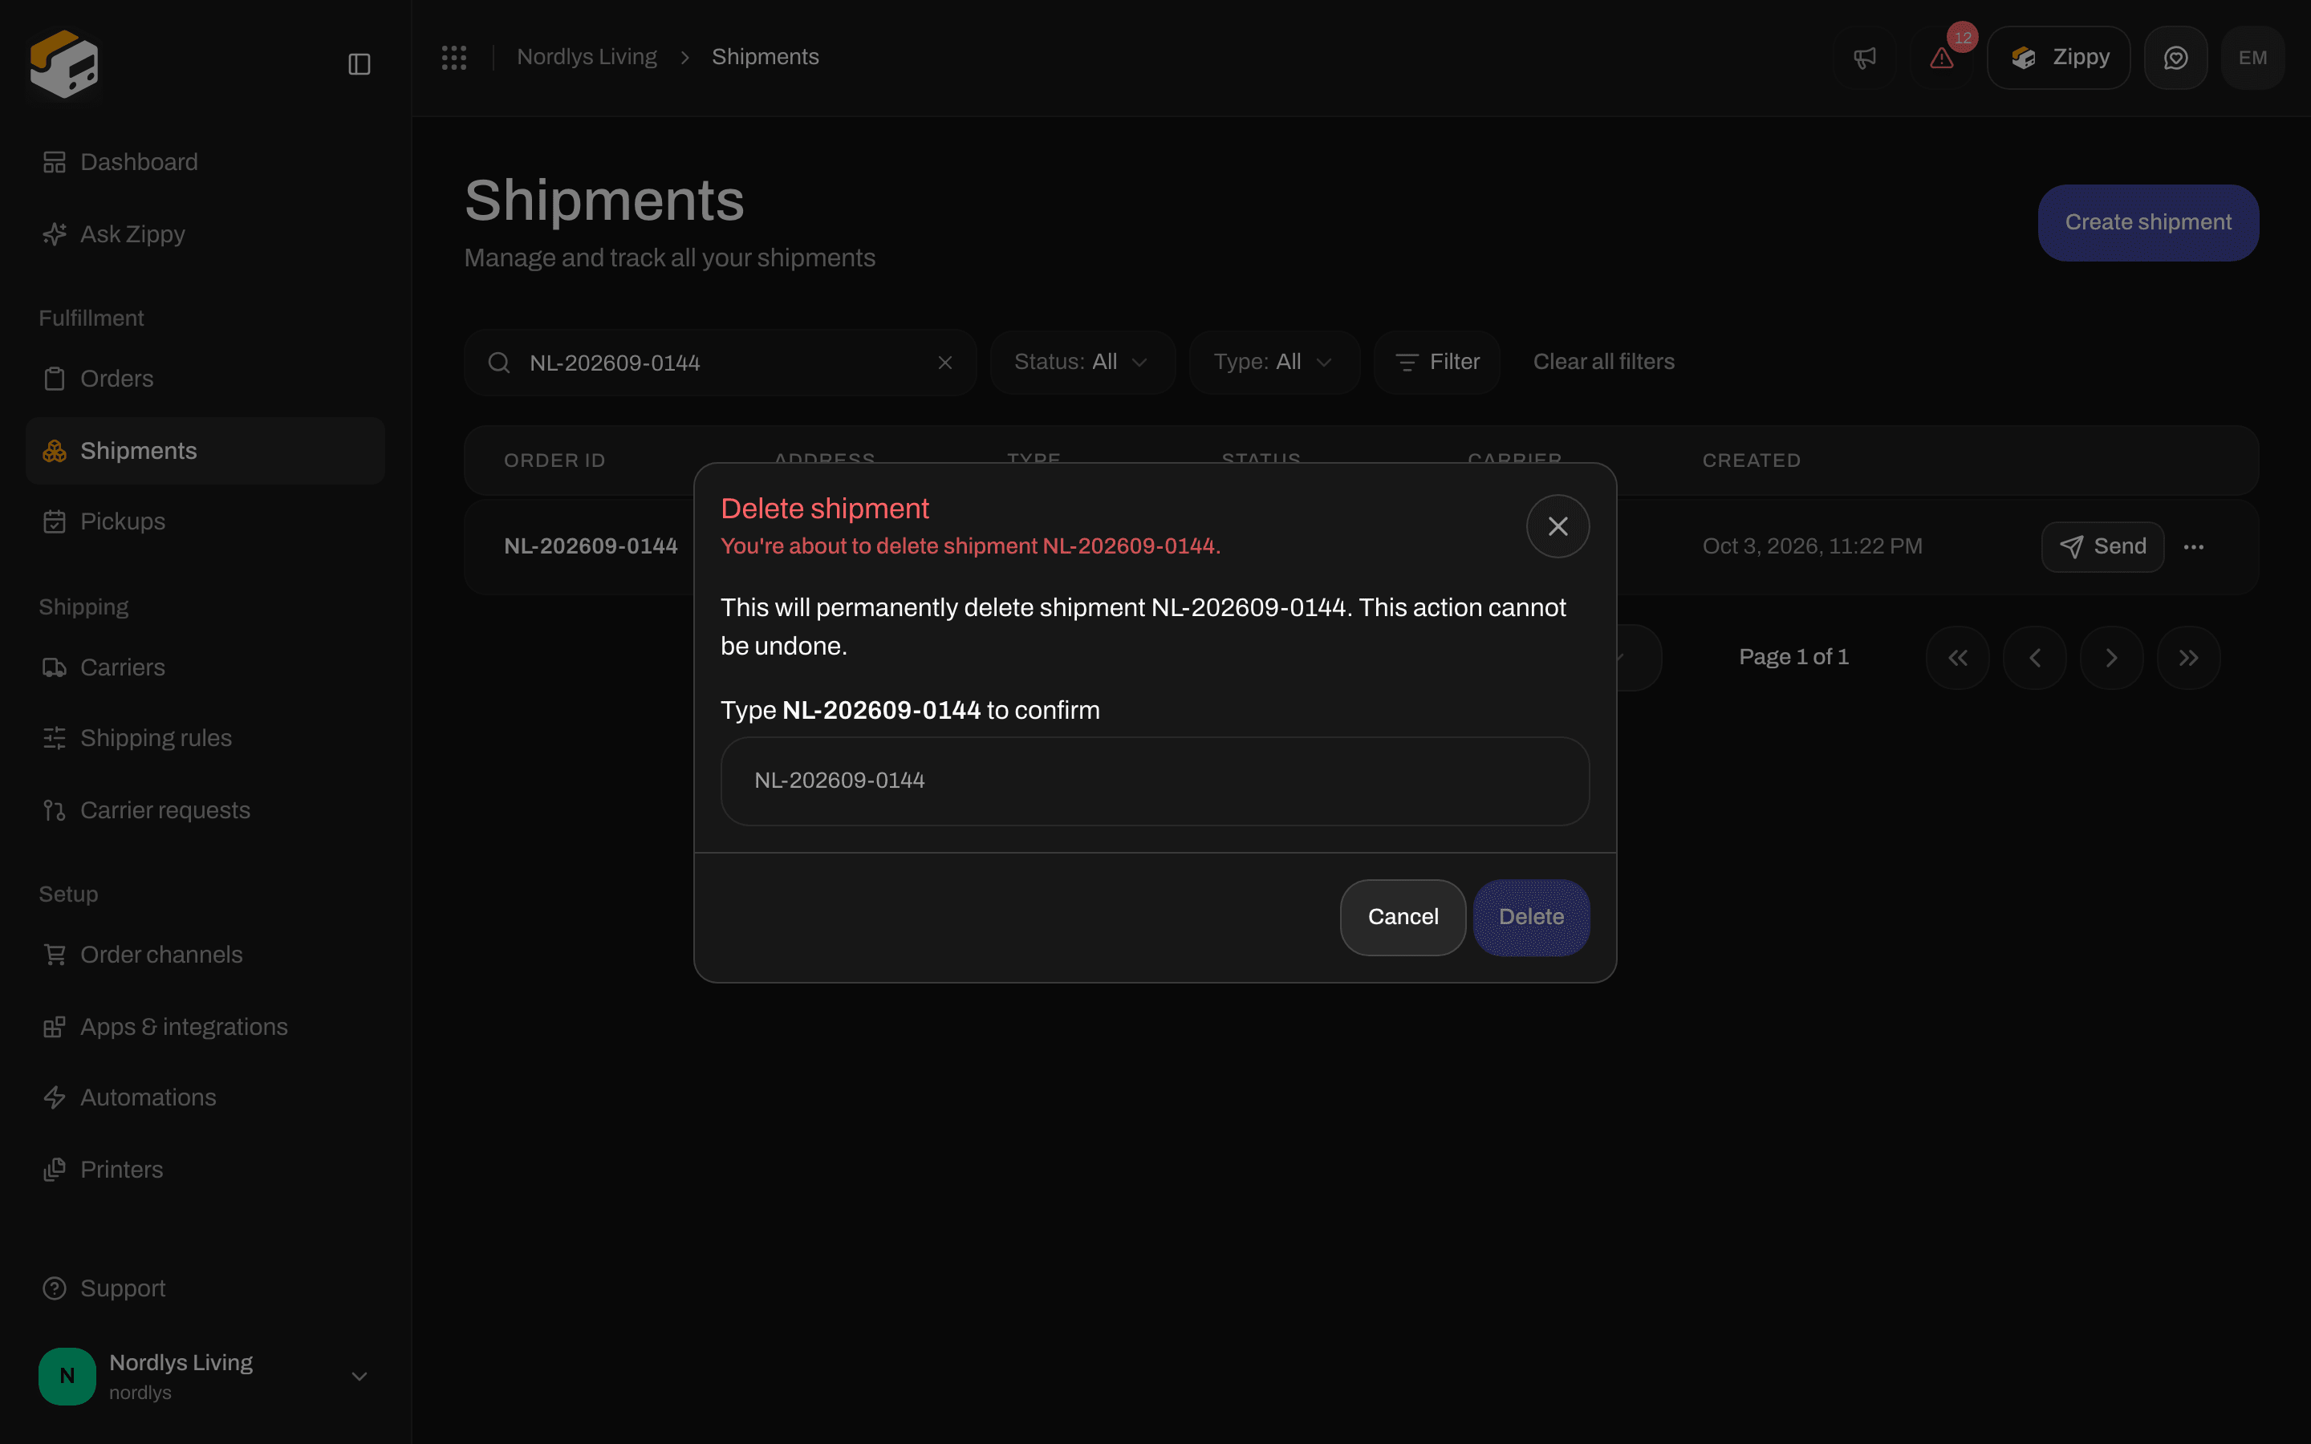The width and height of the screenshot is (2311, 1444).
Task: Open Carriers in sidebar
Action: pos(205,667)
